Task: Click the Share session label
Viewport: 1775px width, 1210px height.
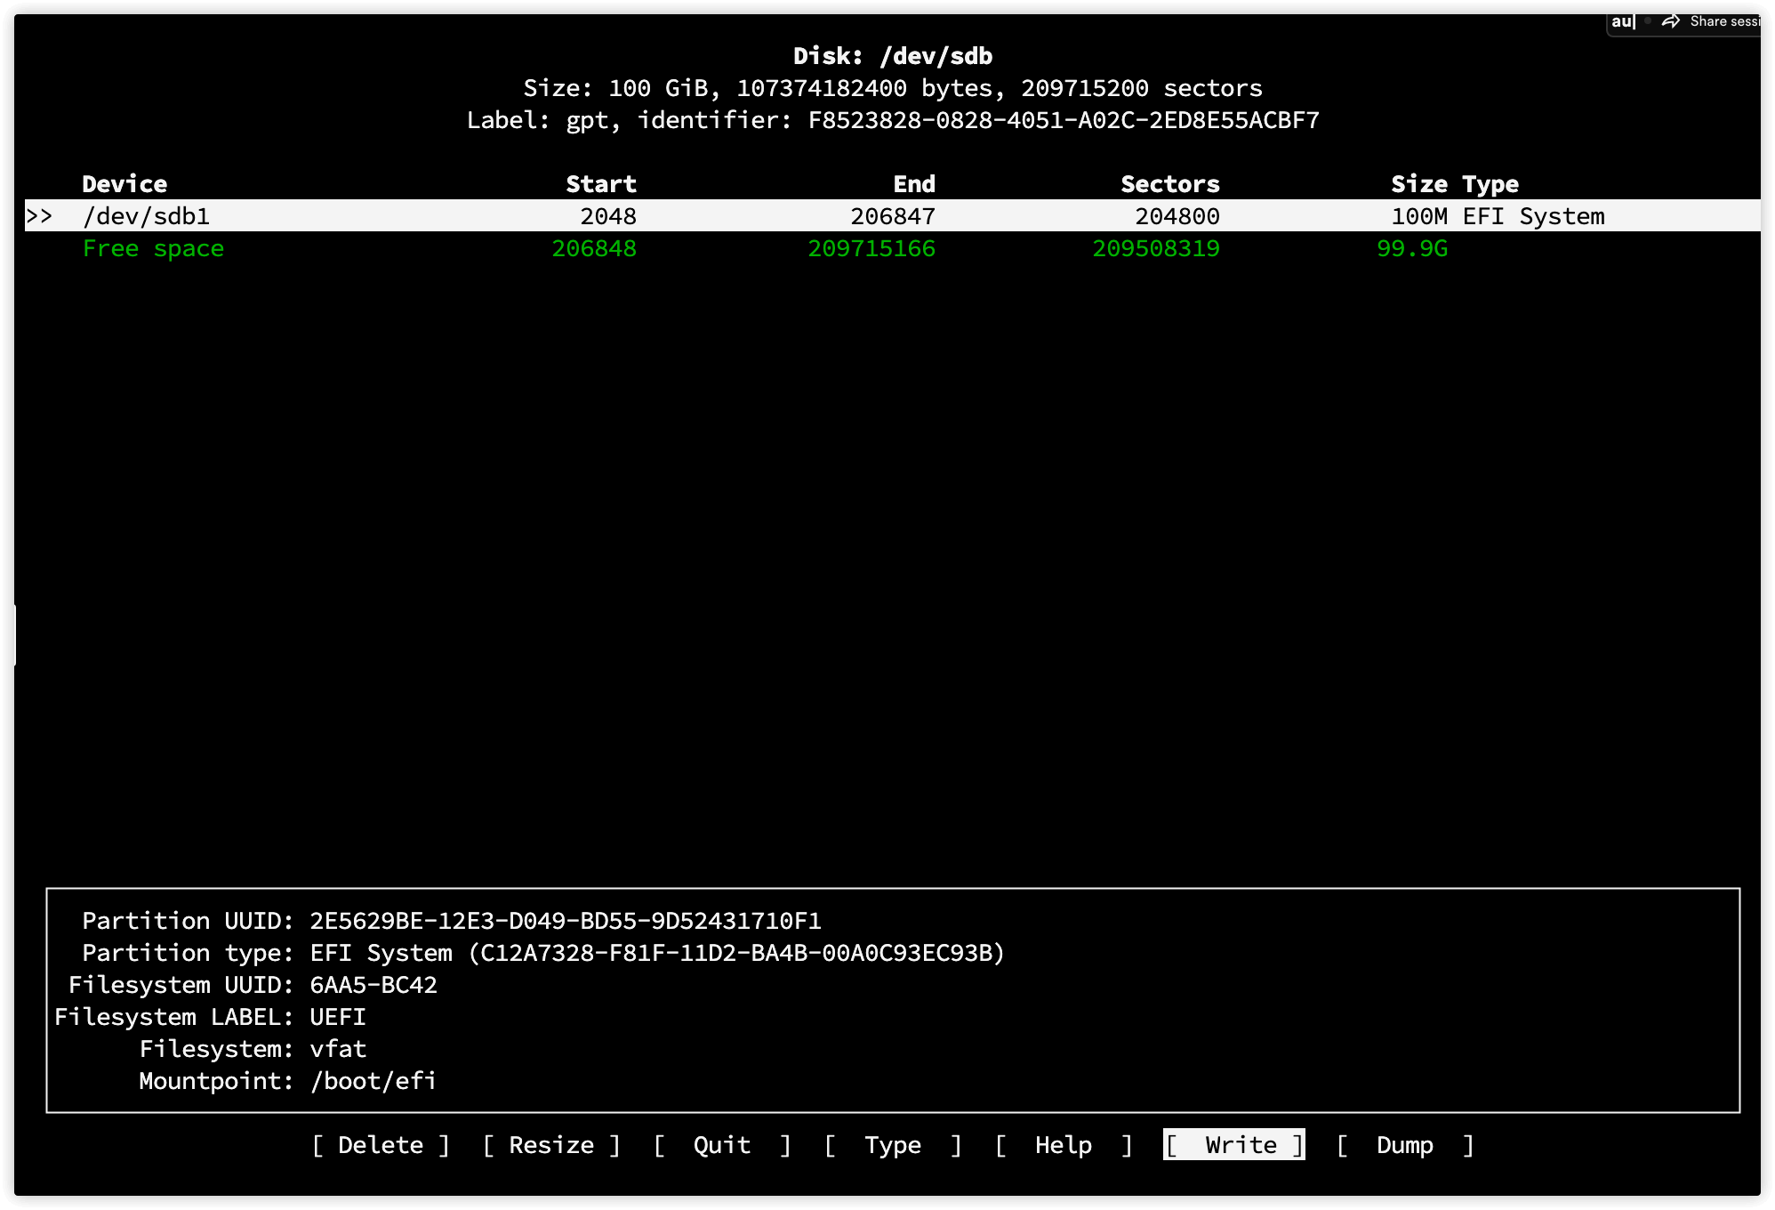Action: (1724, 21)
